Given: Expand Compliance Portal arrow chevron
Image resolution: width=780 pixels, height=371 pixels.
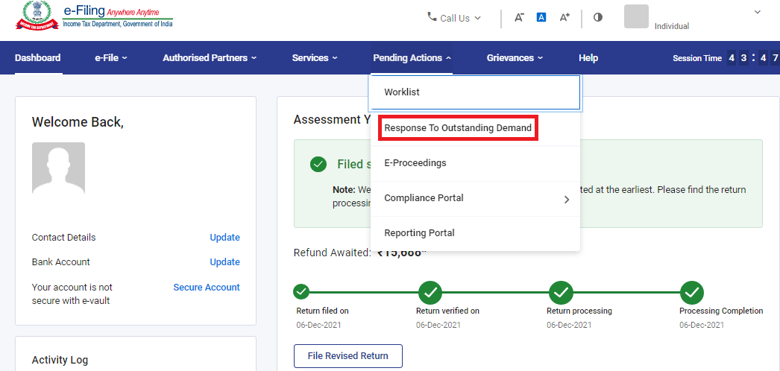Looking at the screenshot, I should (567, 200).
